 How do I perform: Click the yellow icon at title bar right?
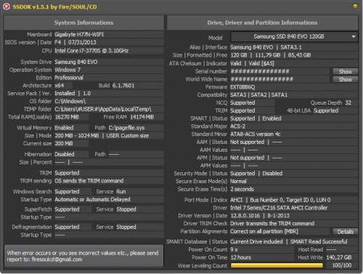(355, 7)
